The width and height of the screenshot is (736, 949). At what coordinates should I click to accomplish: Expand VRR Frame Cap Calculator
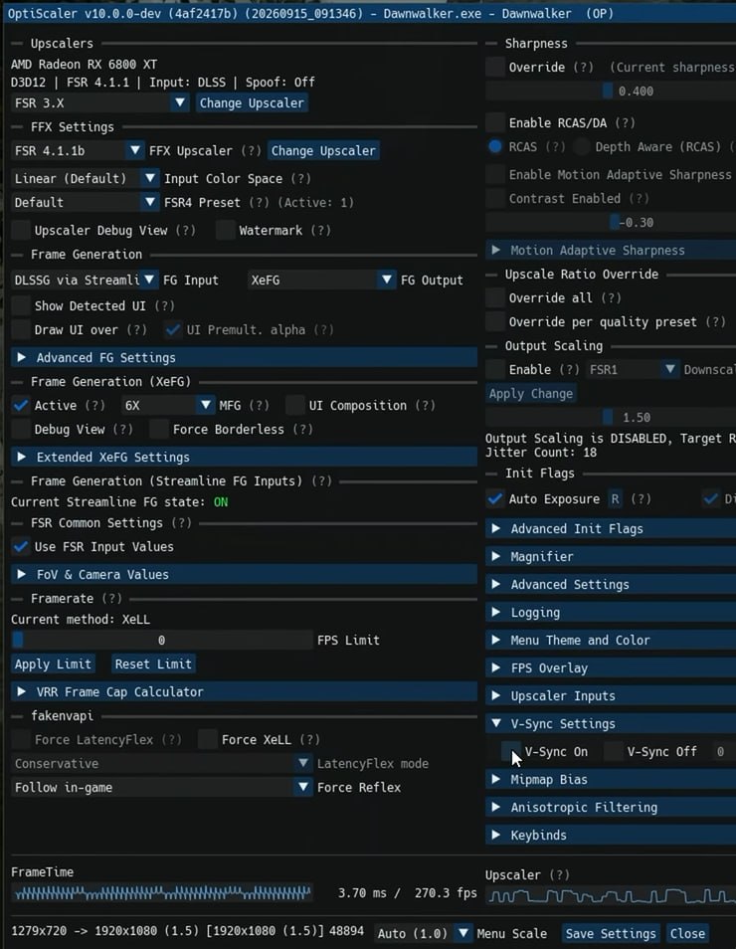(244, 691)
